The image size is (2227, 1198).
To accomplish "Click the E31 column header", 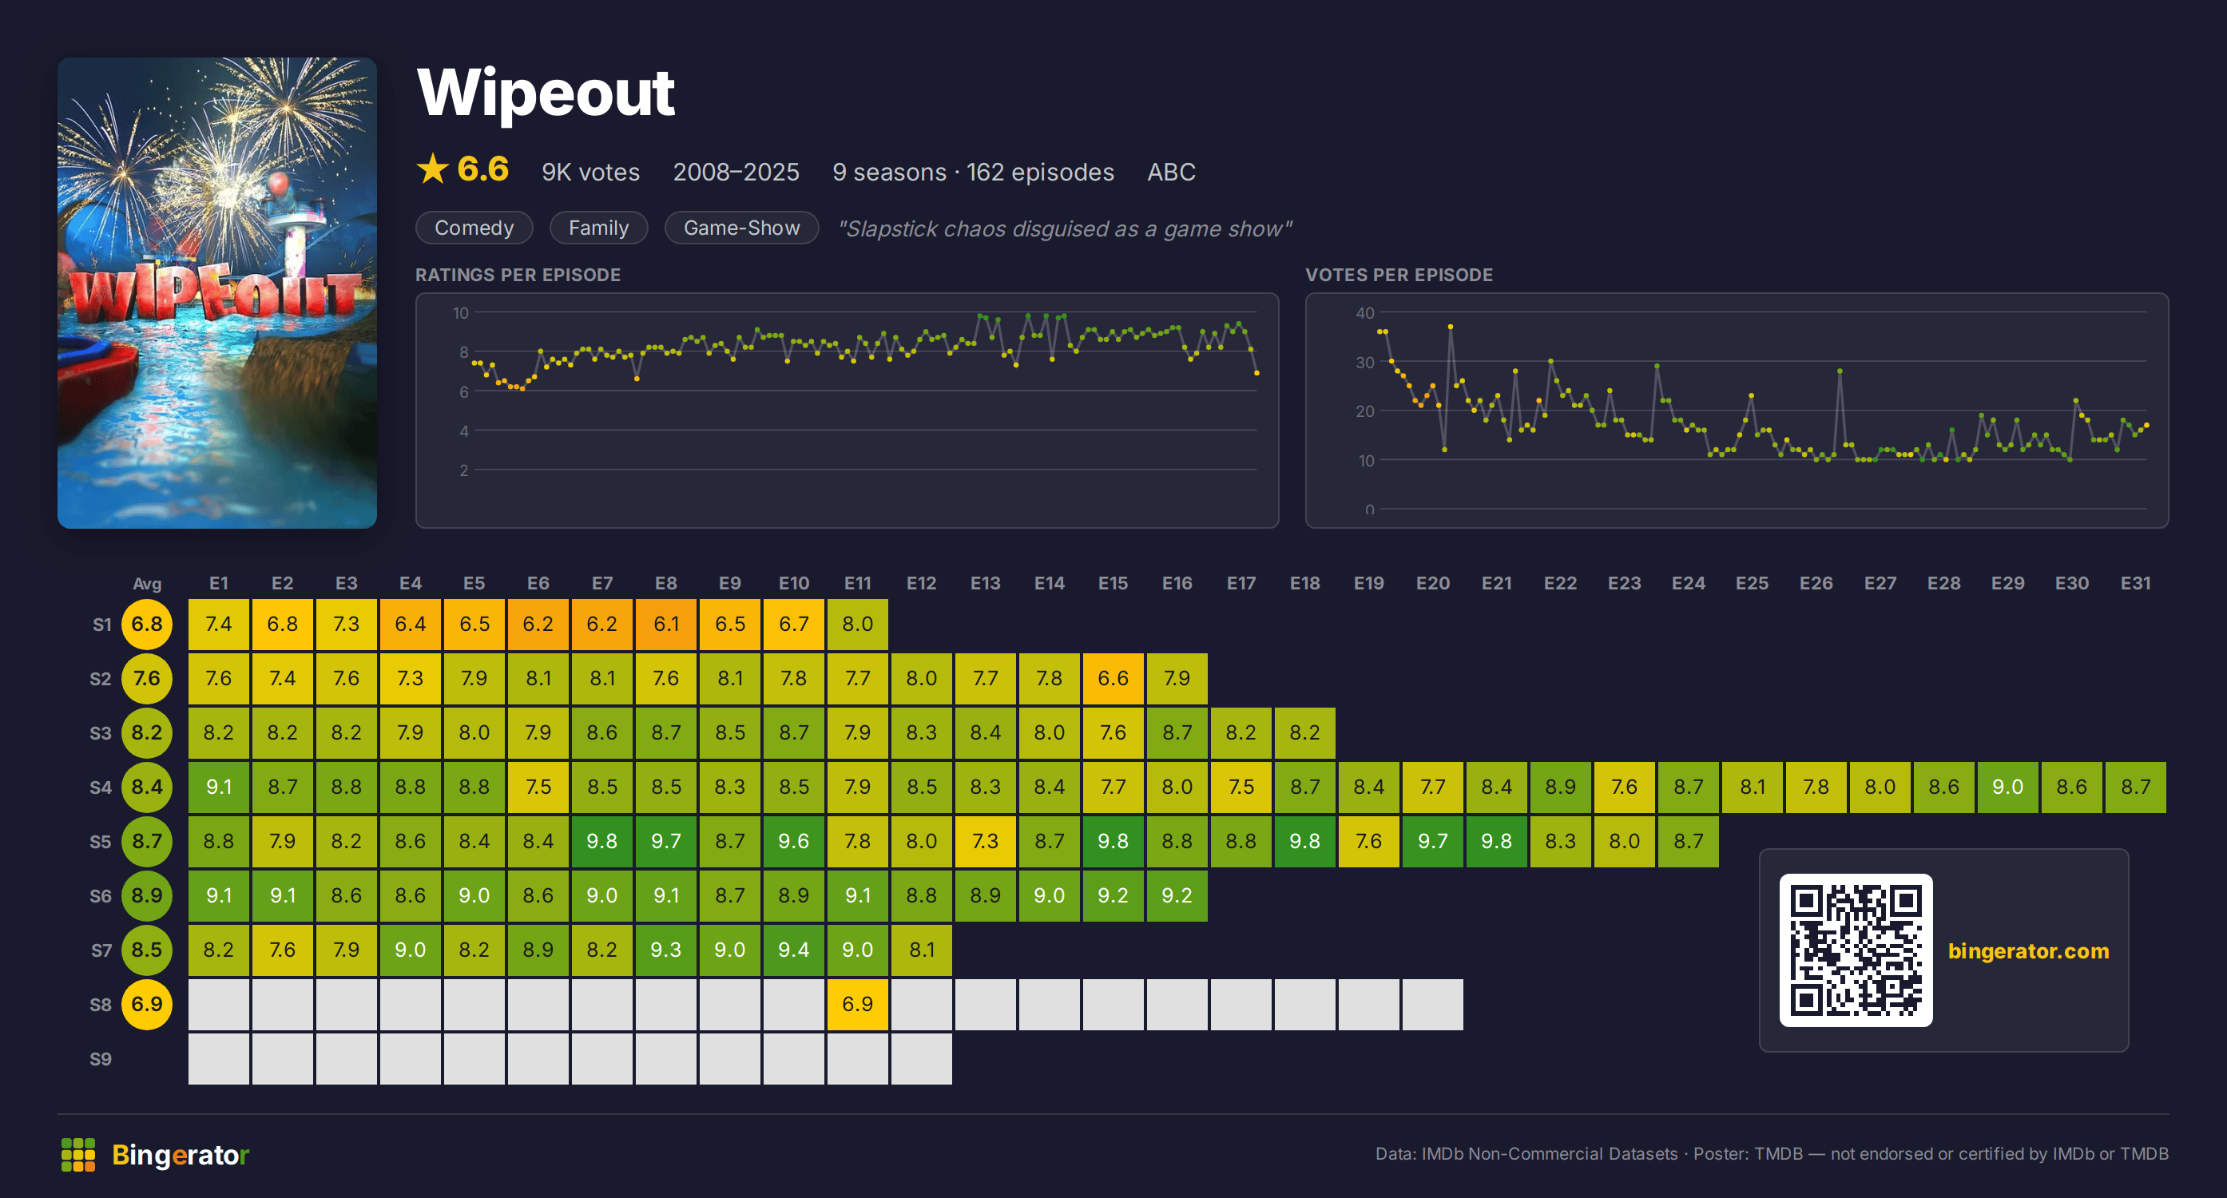I will [2135, 584].
